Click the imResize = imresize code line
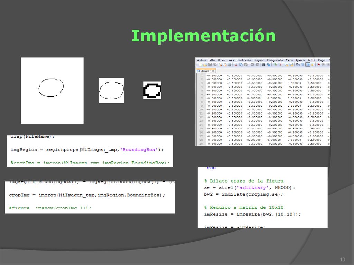This screenshot has width=354, height=265. [253, 214]
